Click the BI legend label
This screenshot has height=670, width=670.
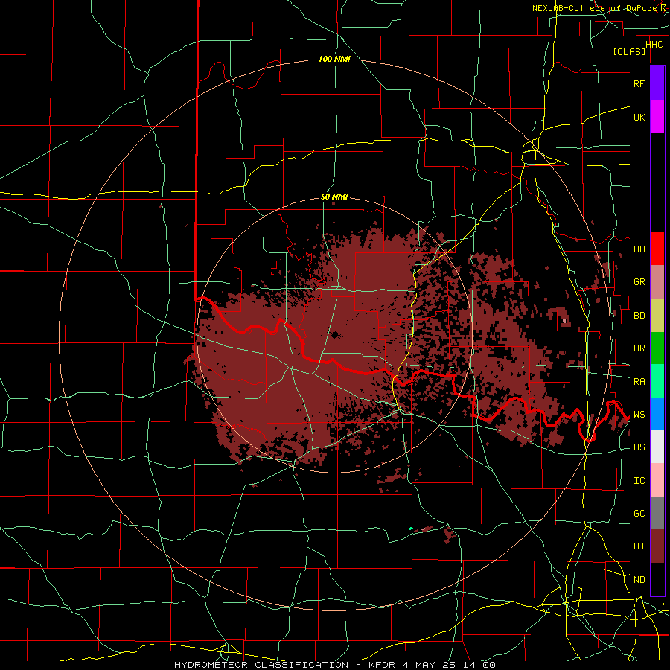tap(639, 546)
